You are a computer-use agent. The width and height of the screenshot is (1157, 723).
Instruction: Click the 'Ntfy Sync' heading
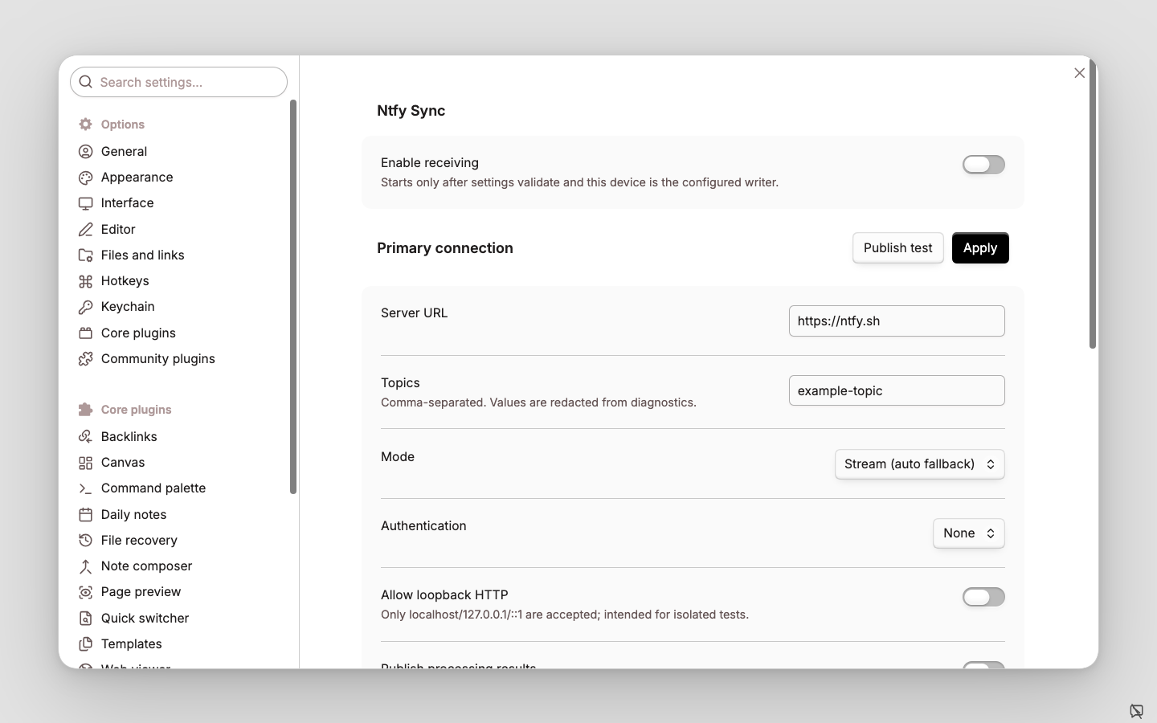[411, 111]
